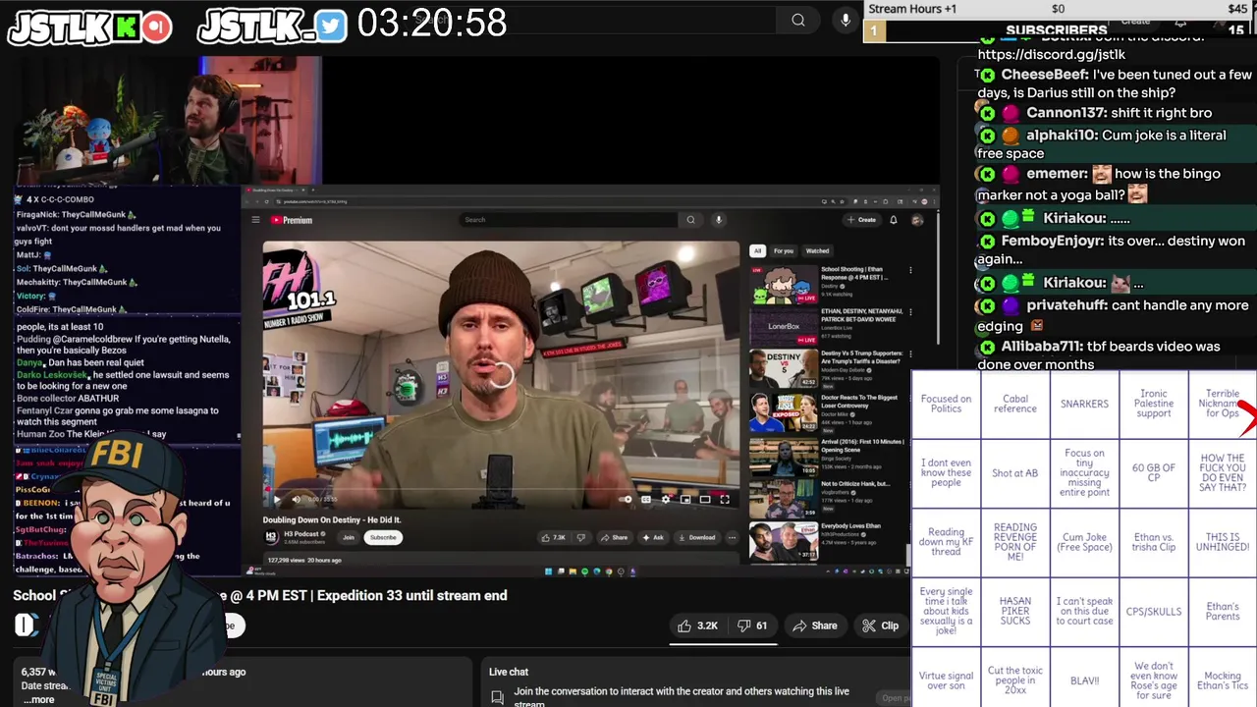Open the video player settings gear
Image resolution: width=1257 pixels, height=707 pixels.
(666, 499)
